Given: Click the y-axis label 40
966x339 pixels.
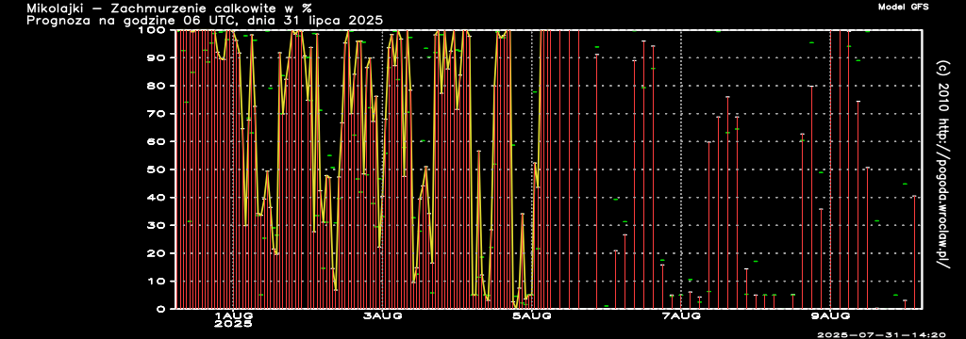Looking at the screenshot, I should coord(157,197).
